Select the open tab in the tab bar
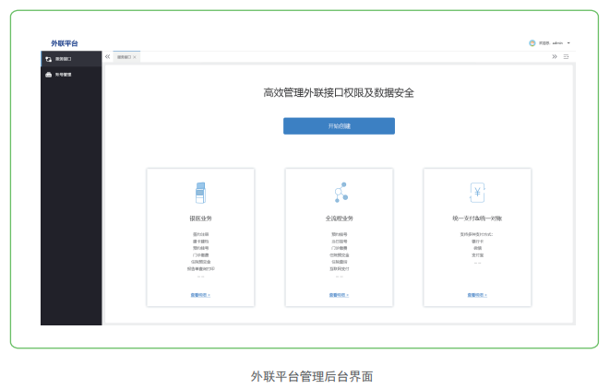Screen dimensions: 610x389 tap(123, 57)
